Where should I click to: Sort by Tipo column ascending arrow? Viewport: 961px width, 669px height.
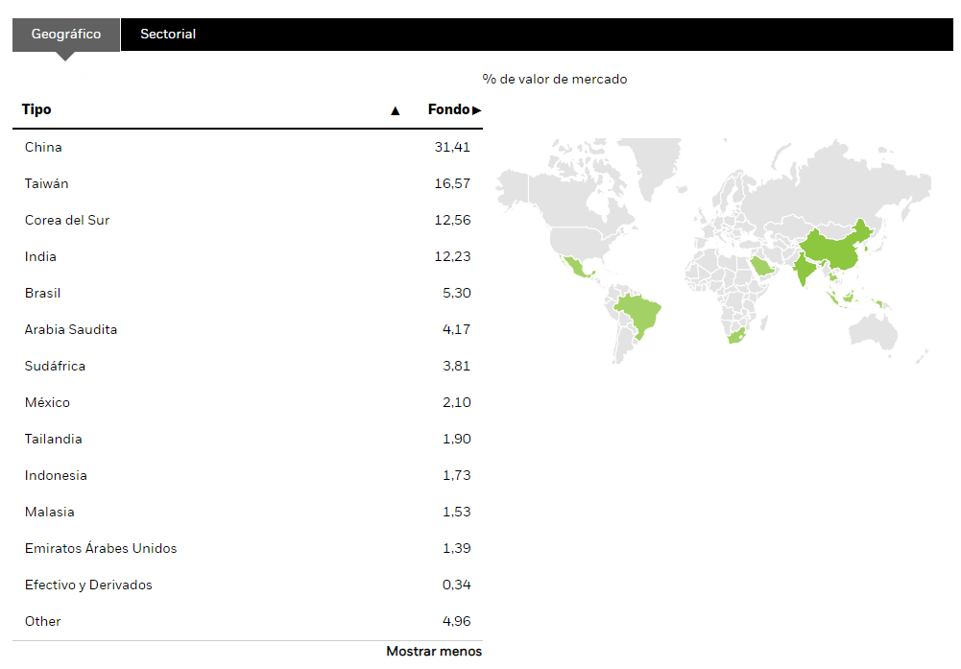click(x=395, y=110)
